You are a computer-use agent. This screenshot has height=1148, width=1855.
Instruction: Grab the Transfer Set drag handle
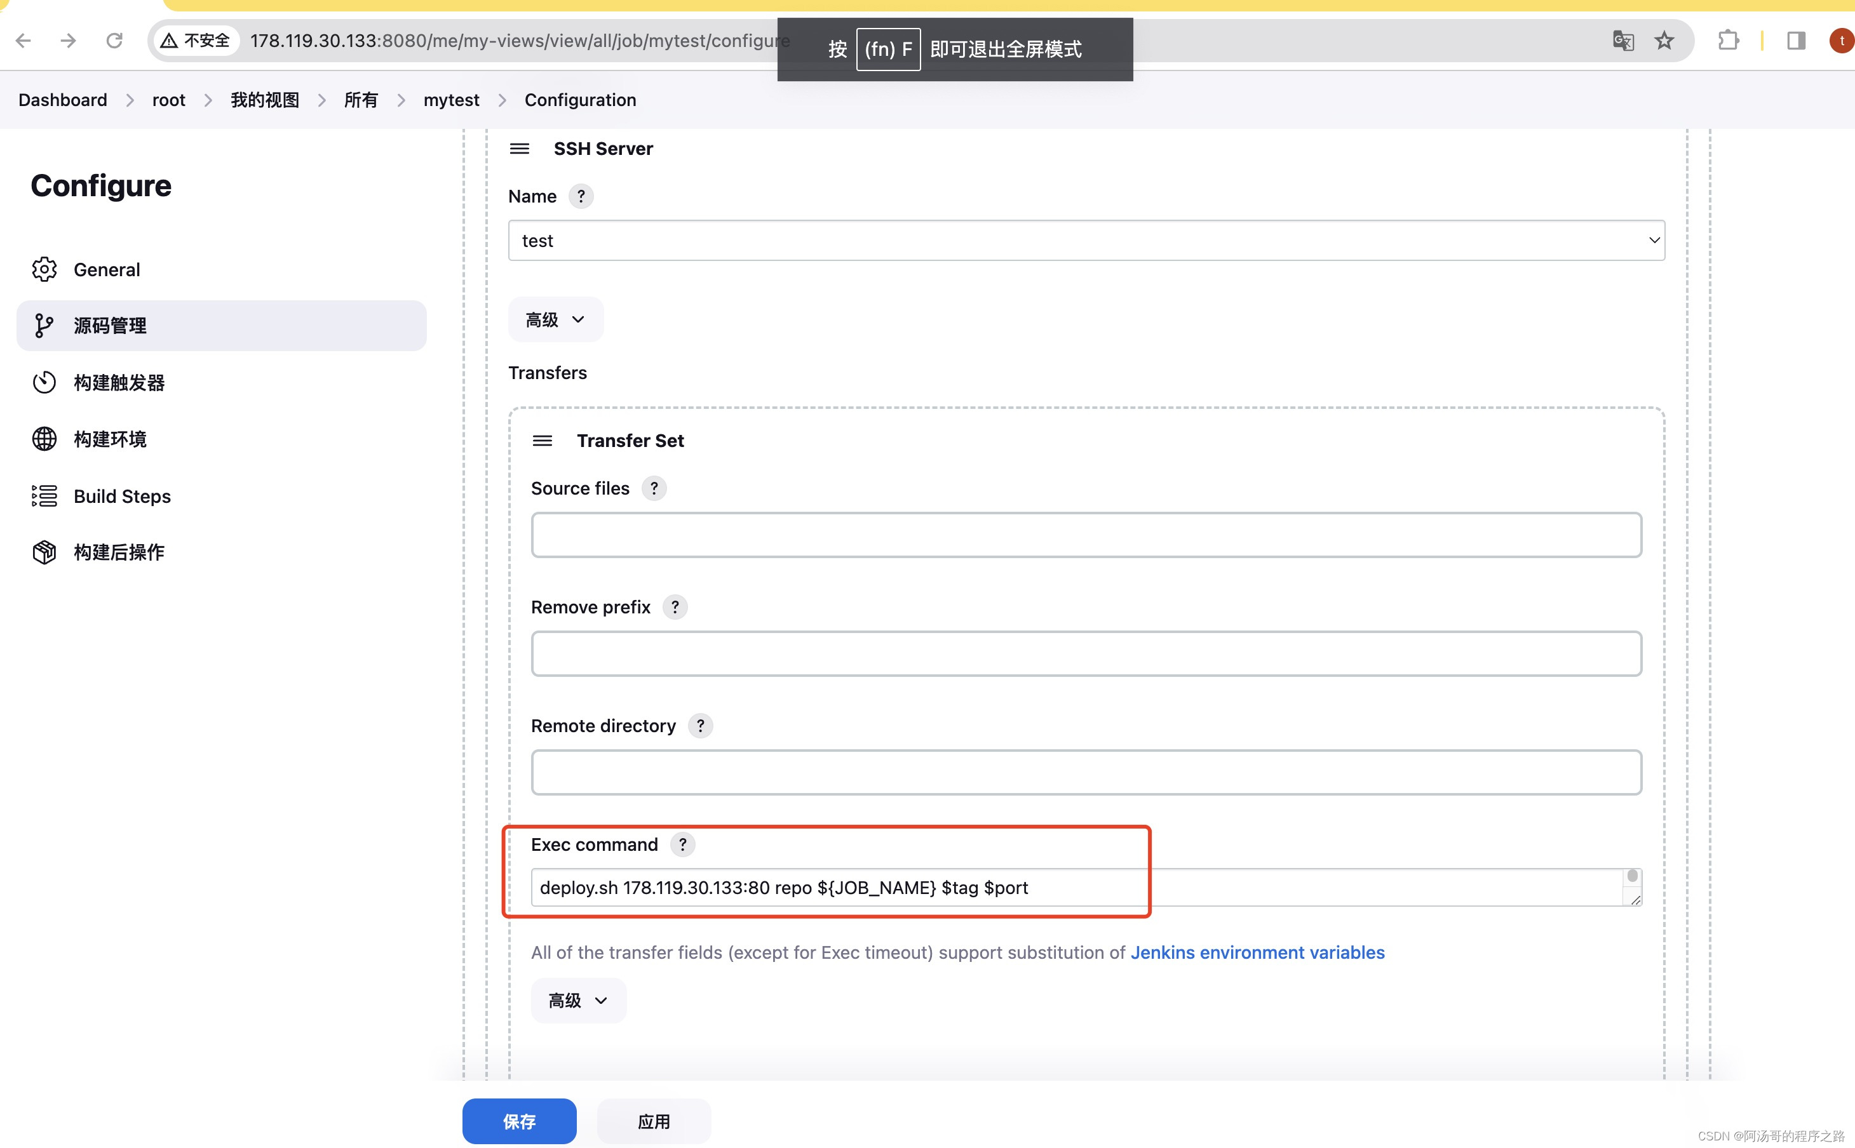click(543, 441)
